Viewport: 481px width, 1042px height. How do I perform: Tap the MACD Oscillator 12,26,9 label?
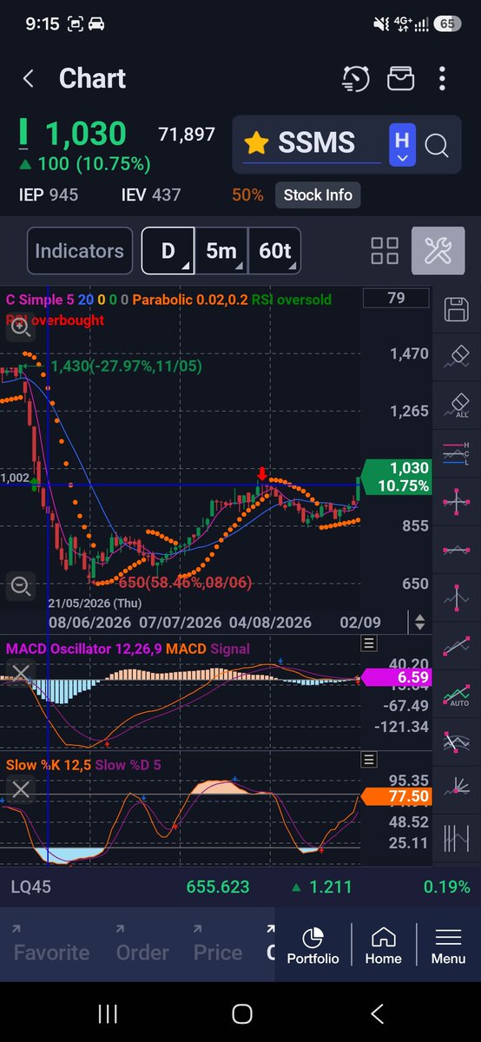pos(84,649)
